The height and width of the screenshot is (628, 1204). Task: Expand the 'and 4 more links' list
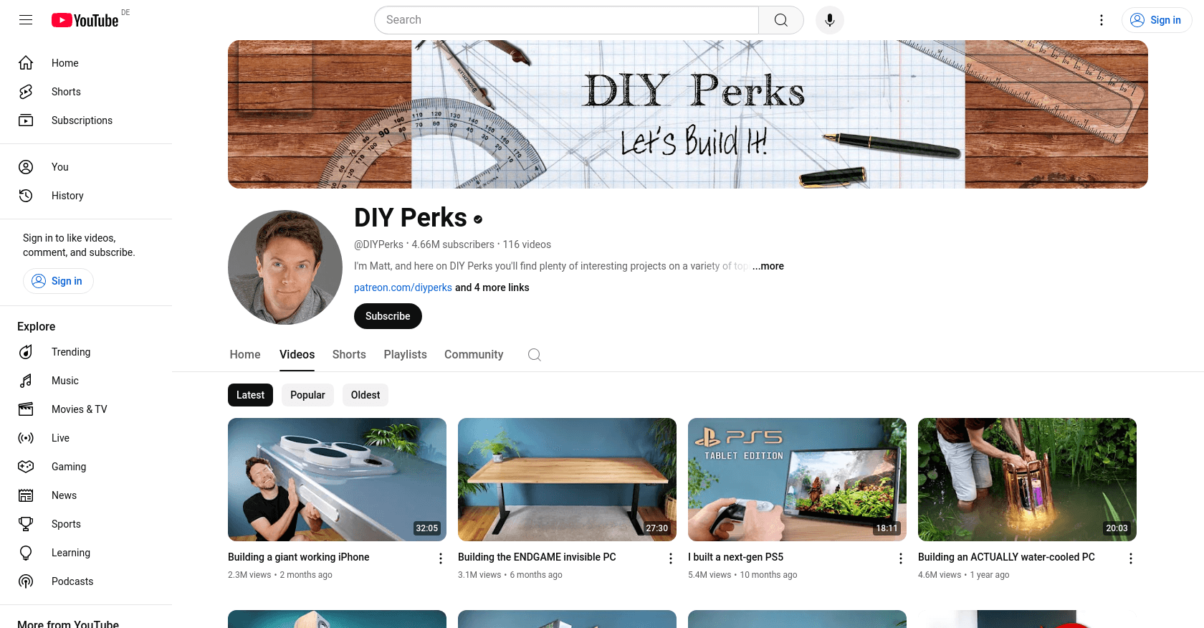pos(492,287)
